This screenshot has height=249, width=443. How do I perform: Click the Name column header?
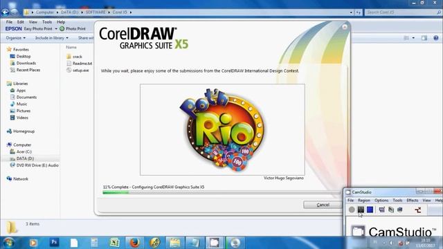71,47
